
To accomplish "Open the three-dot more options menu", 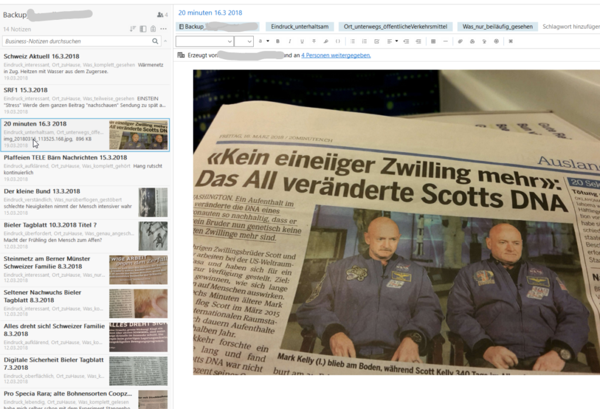I will [163, 29].
